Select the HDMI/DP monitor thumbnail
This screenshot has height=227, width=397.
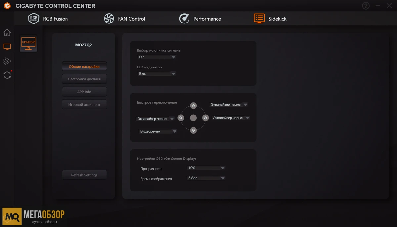(28, 44)
